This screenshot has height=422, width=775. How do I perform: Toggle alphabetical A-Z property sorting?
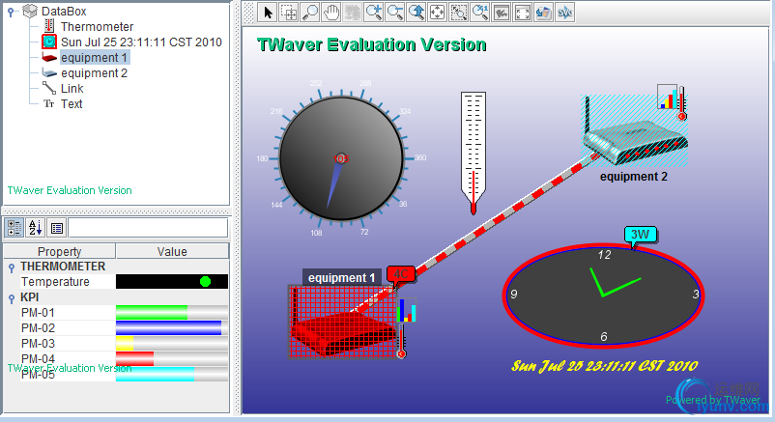click(x=35, y=228)
